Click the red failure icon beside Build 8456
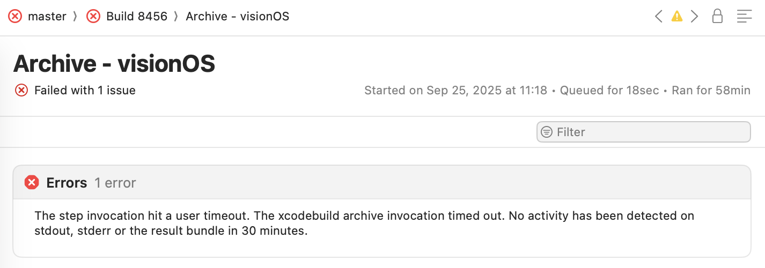 tap(93, 17)
